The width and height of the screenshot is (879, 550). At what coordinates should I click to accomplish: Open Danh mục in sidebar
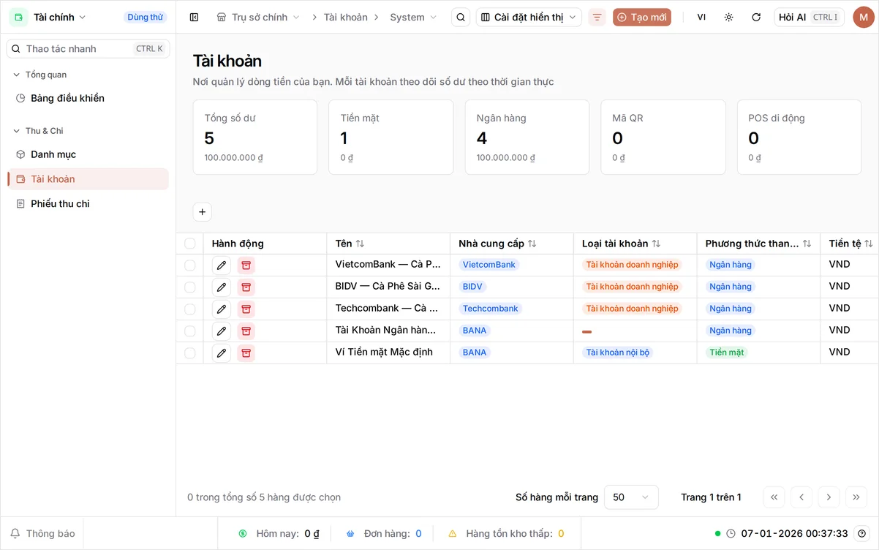pyautogui.click(x=88, y=154)
